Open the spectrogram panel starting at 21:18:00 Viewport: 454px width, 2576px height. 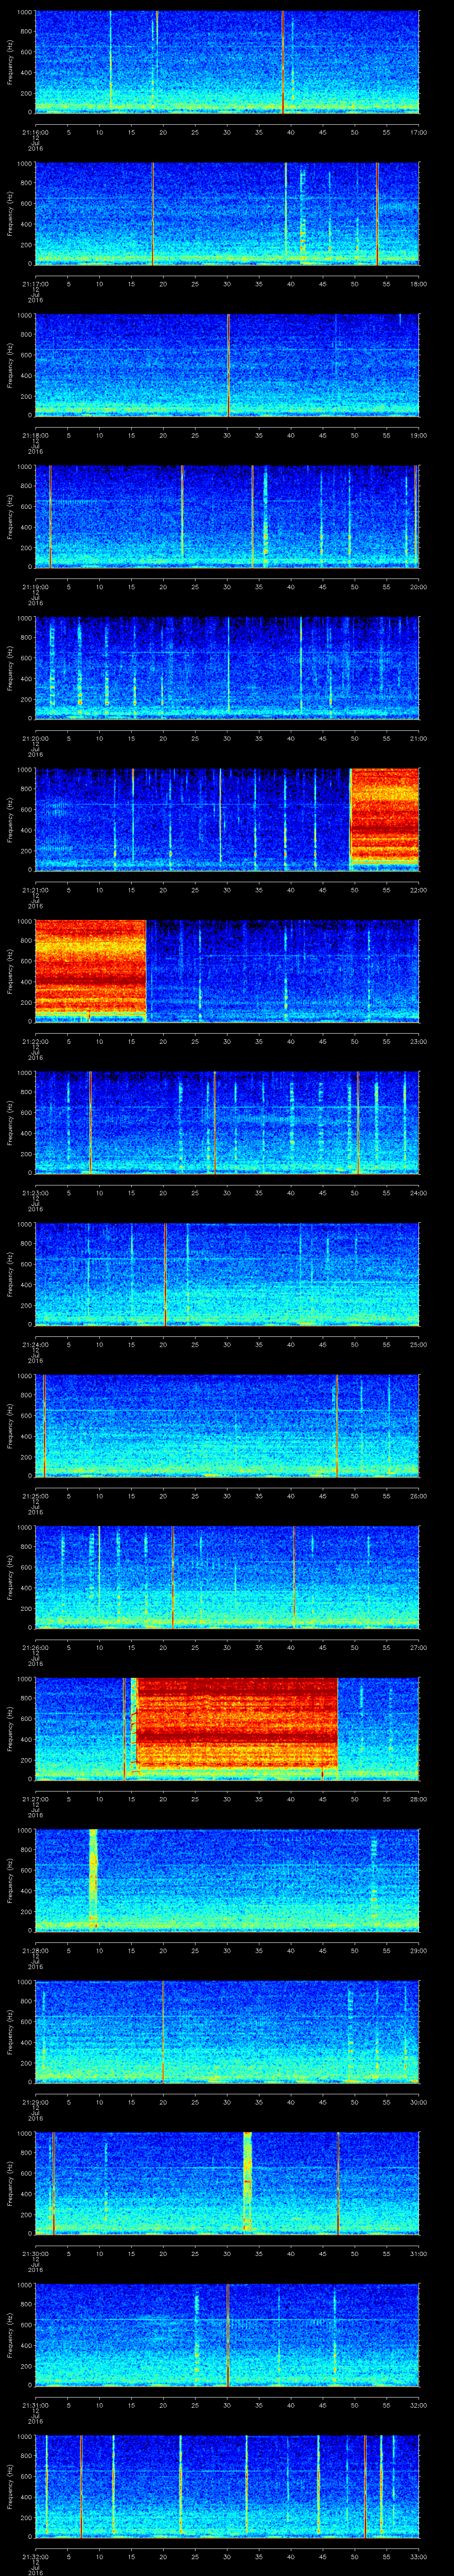pos(227,366)
